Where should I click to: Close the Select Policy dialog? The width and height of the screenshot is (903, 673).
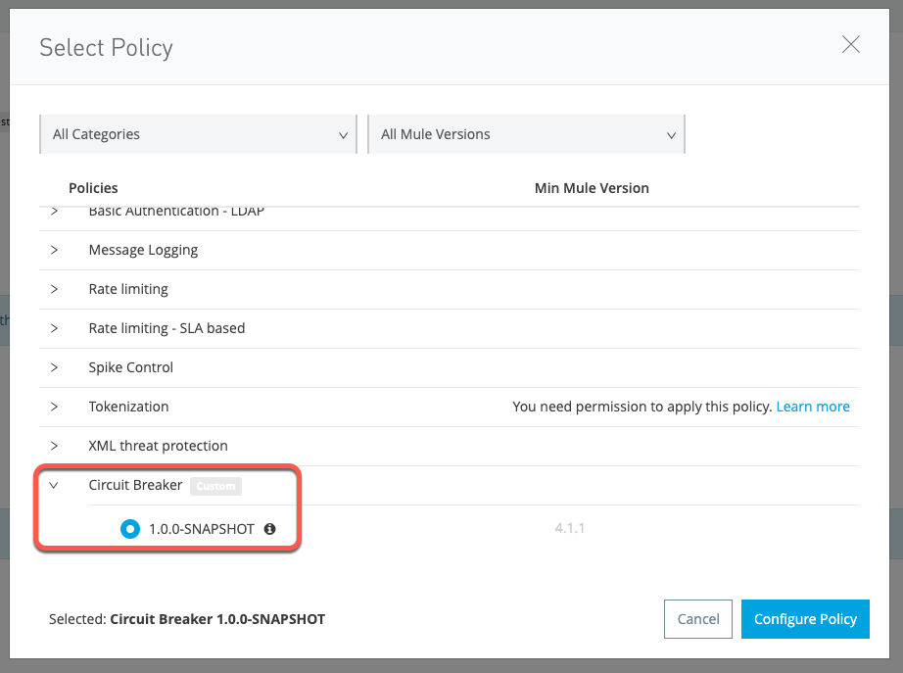pyautogui.click(x=850, y=44)
